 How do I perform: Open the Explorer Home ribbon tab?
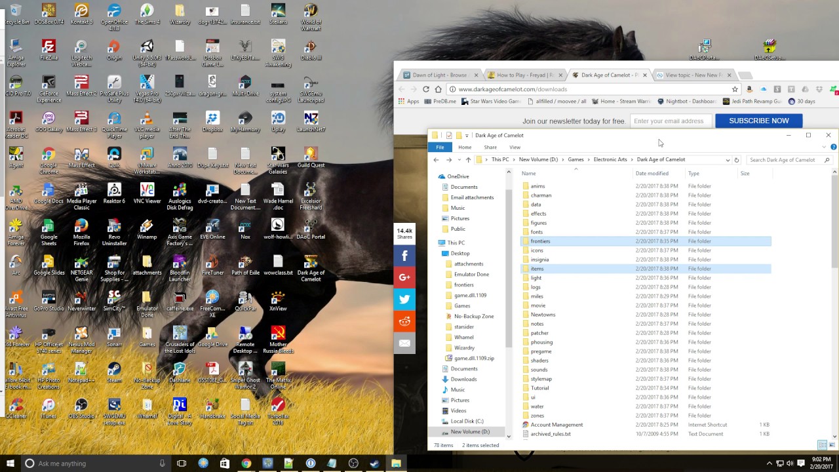465,147
